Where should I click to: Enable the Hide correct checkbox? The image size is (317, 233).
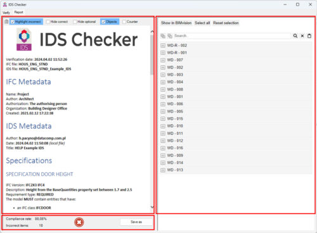tap(48, 22)
